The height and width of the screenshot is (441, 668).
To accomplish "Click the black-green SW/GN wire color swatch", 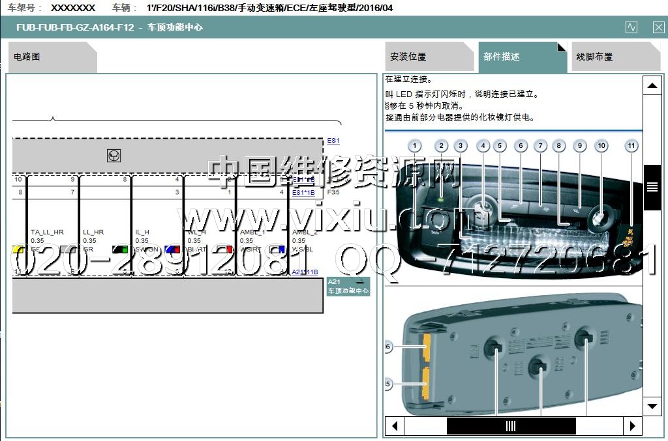I will tap(119, 249).
